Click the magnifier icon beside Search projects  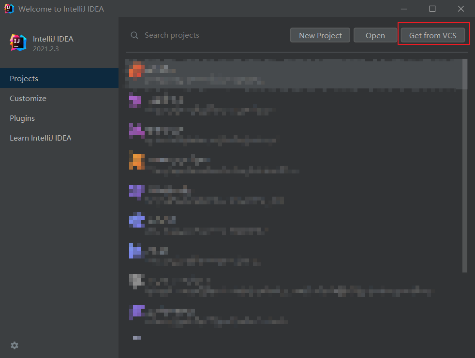click(134, 35)
